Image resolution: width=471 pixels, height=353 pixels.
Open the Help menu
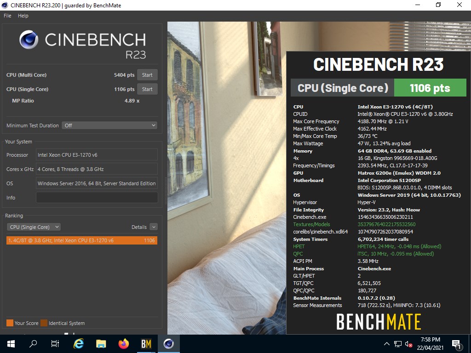coord(23,16)
